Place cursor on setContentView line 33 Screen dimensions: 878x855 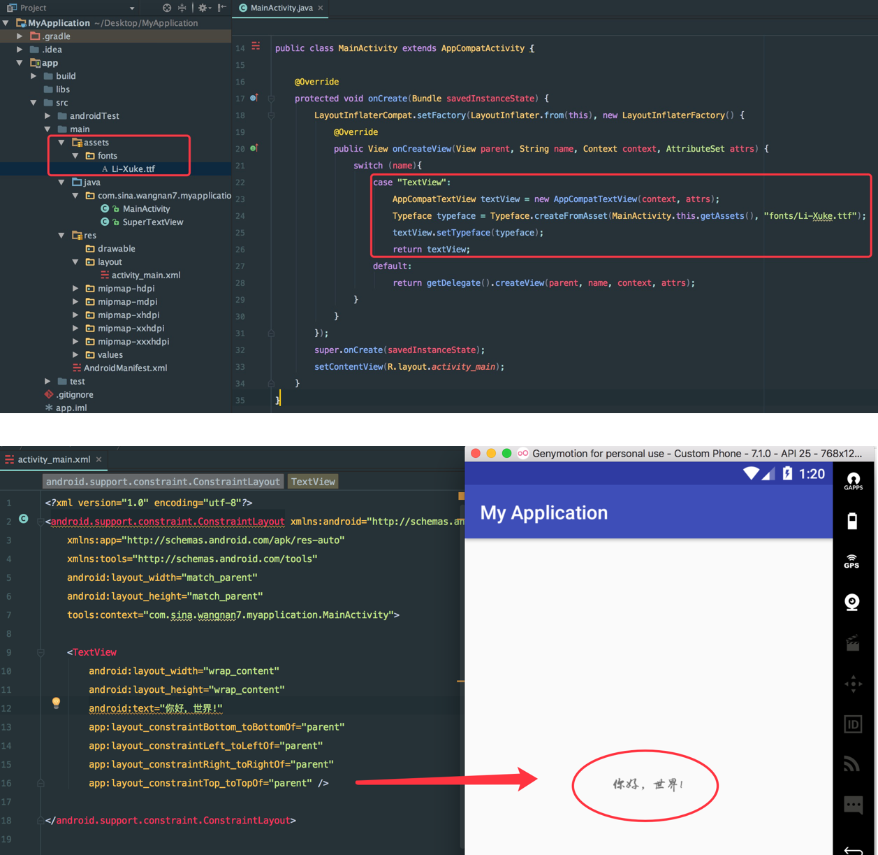[409, 366]
